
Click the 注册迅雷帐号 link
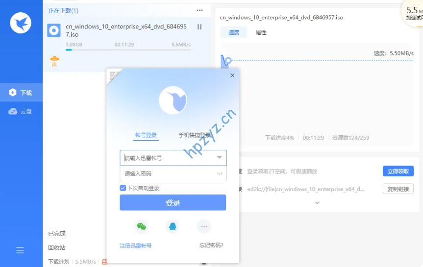pyautogui.click(x=136, y=245)
